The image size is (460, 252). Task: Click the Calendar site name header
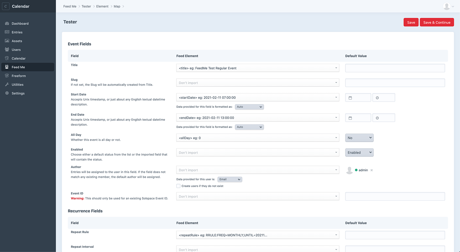(x=21, y=6)
